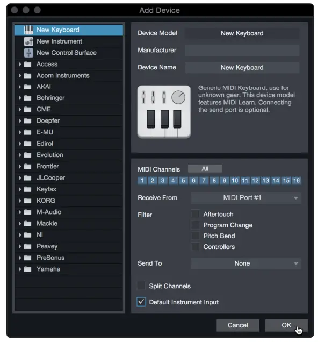This screenshot has width=325, height=342.
Task: Click the Manufacturer input field
Action: point(242,51)
